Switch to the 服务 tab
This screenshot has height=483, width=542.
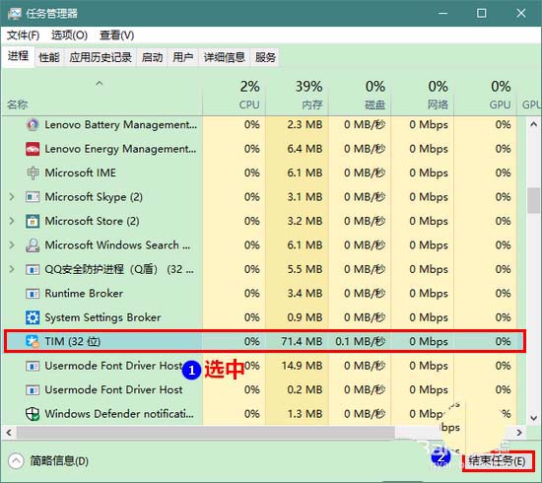click(265, 57)
